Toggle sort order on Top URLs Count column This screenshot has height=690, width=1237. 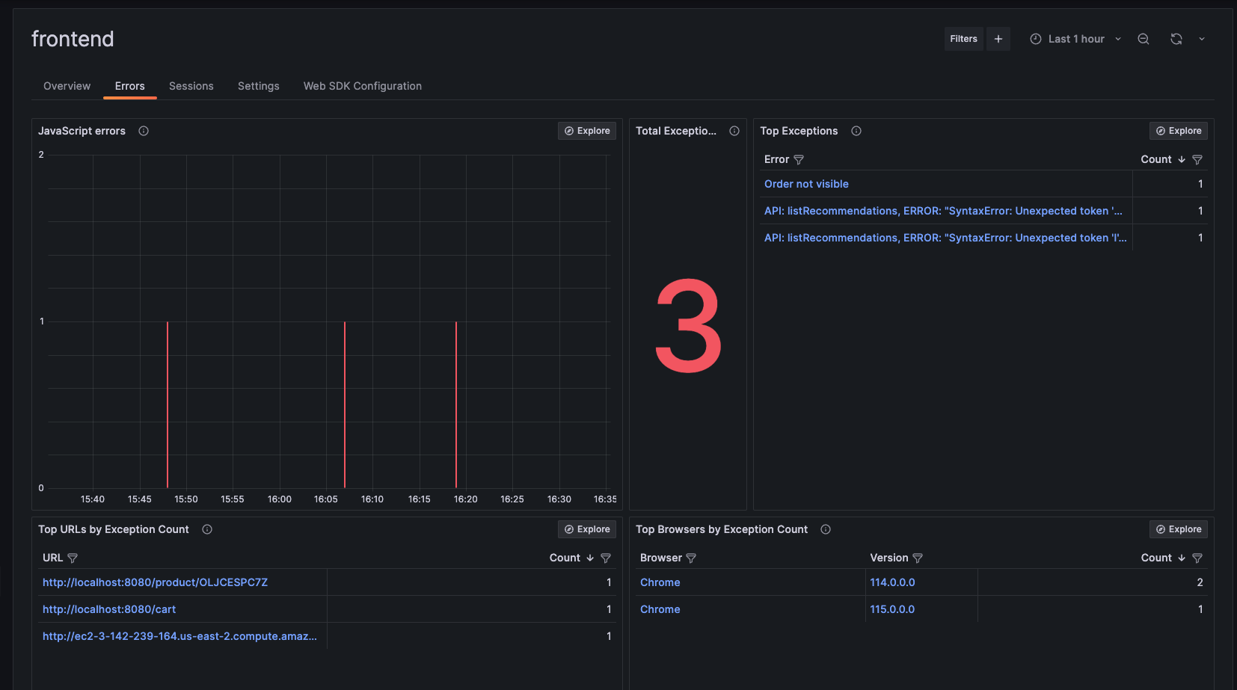point(589,558)
